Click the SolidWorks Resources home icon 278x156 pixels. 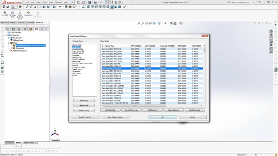271,31
